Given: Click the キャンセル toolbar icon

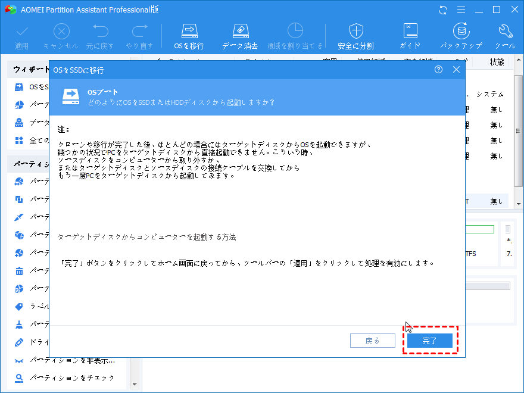Looking at the screenshot, I should pyautogui.click(x=61, y=37).
